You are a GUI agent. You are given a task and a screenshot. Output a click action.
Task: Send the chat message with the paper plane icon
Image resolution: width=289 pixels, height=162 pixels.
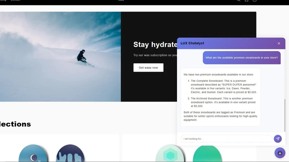click(277, 139)
